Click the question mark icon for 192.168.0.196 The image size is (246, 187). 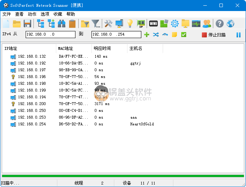(13, 77)
